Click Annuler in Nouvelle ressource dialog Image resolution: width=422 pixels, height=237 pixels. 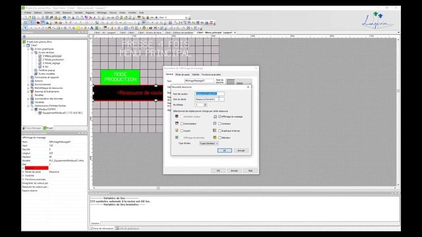241,151
